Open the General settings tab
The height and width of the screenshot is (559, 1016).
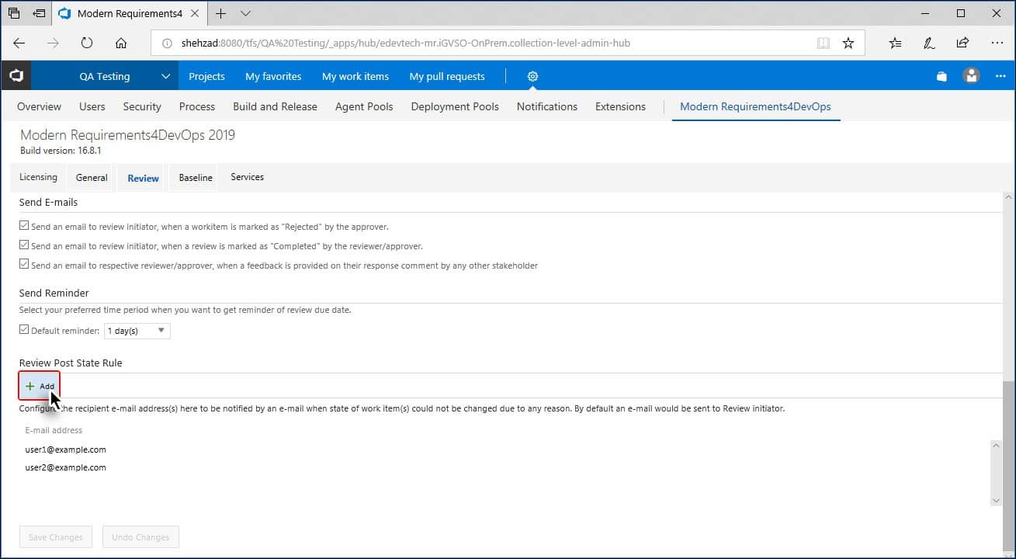pyautogui.click(x=92, y=178)
